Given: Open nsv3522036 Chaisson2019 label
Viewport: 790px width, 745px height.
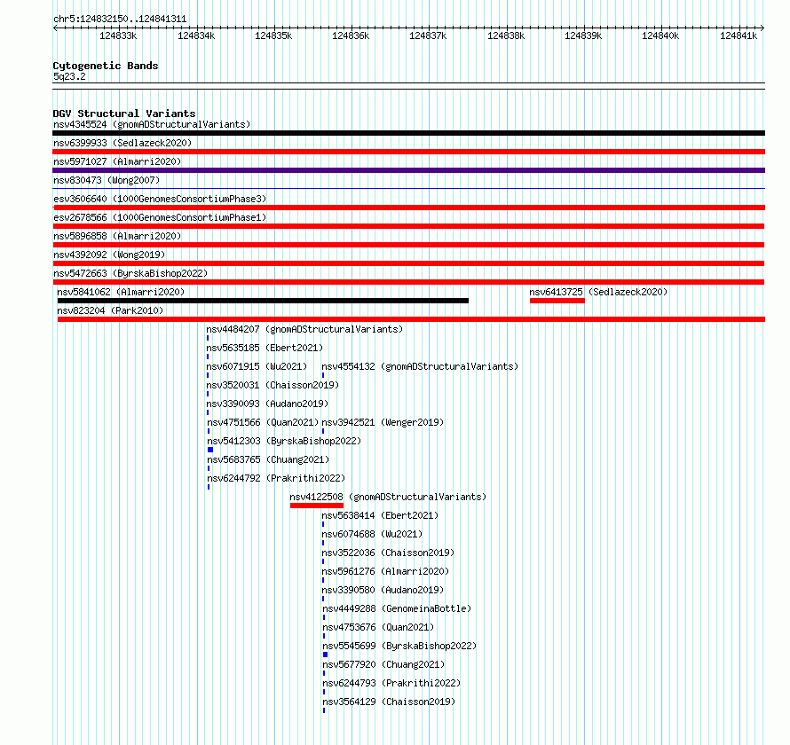Looking at the screenshot, I should click(x=388, y=553).
